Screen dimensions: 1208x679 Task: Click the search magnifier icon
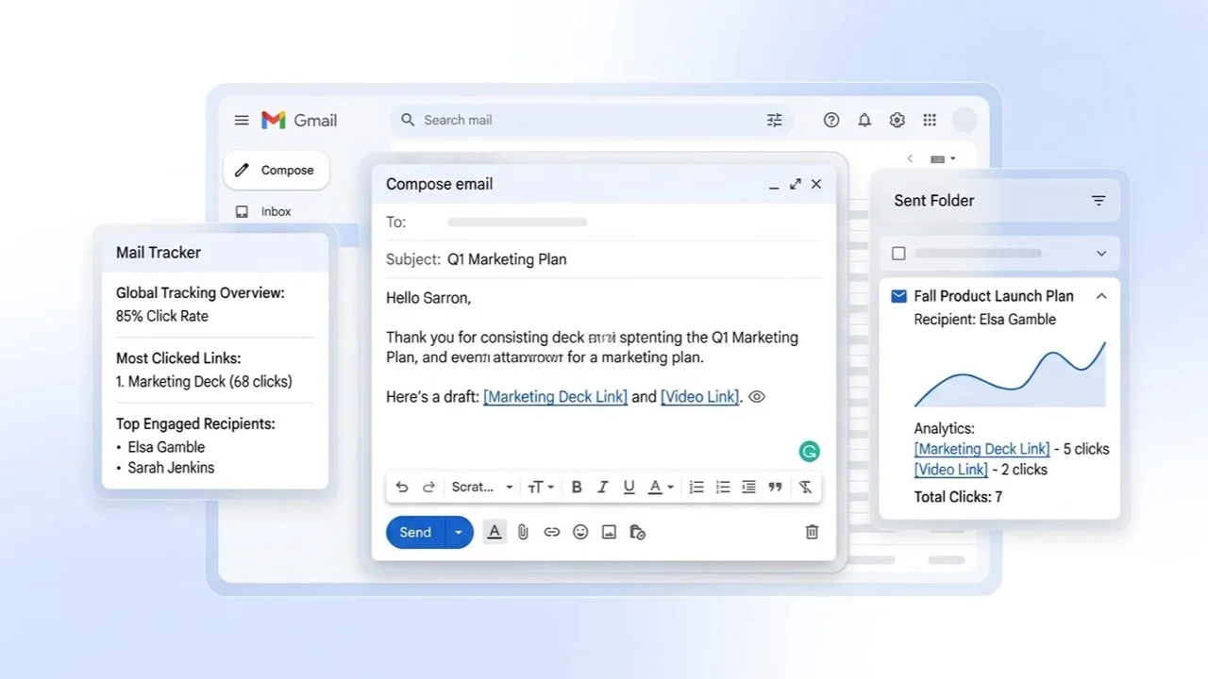(408, 120)
